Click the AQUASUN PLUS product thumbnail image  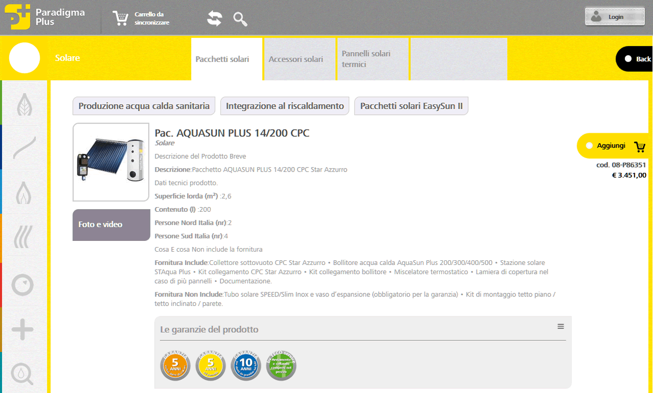[111, 162]
